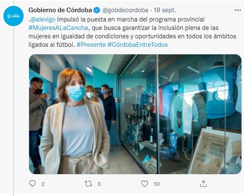Open the attached tweet photo

tap(135, 114)
